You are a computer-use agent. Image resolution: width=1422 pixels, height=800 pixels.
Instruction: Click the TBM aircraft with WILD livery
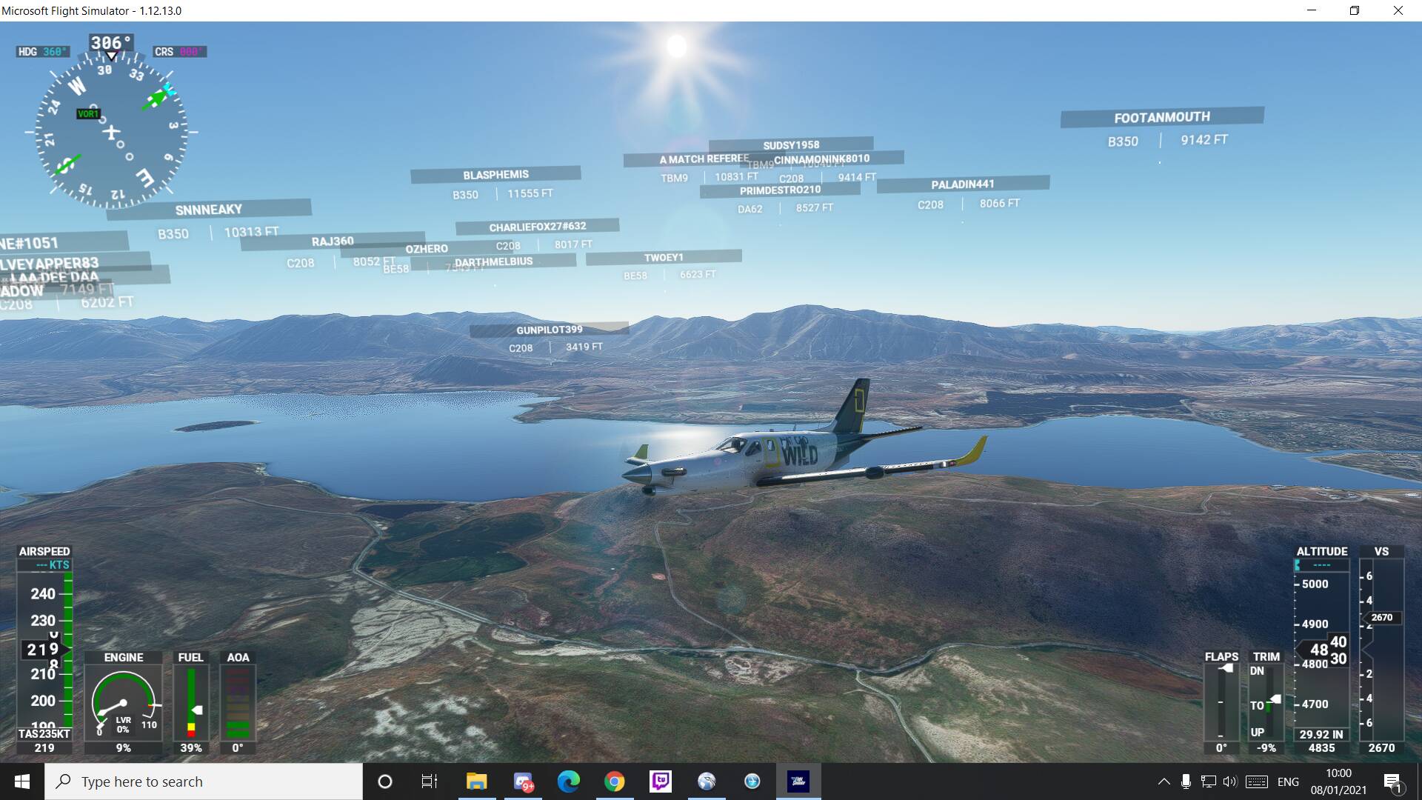(x=804, y=443)
